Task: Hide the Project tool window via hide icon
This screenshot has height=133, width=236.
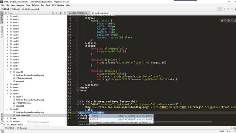Action: (x=65, y=13)
